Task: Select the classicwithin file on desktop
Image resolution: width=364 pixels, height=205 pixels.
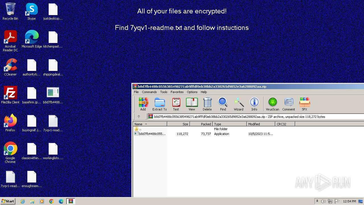Action: [32, 151]
